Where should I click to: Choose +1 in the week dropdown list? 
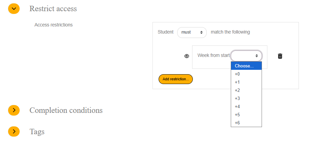[246, 82]
